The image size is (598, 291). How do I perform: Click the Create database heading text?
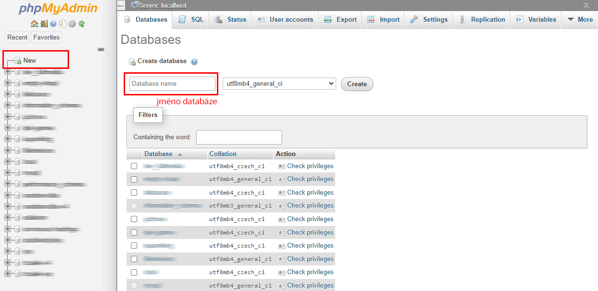coord(162,61)
